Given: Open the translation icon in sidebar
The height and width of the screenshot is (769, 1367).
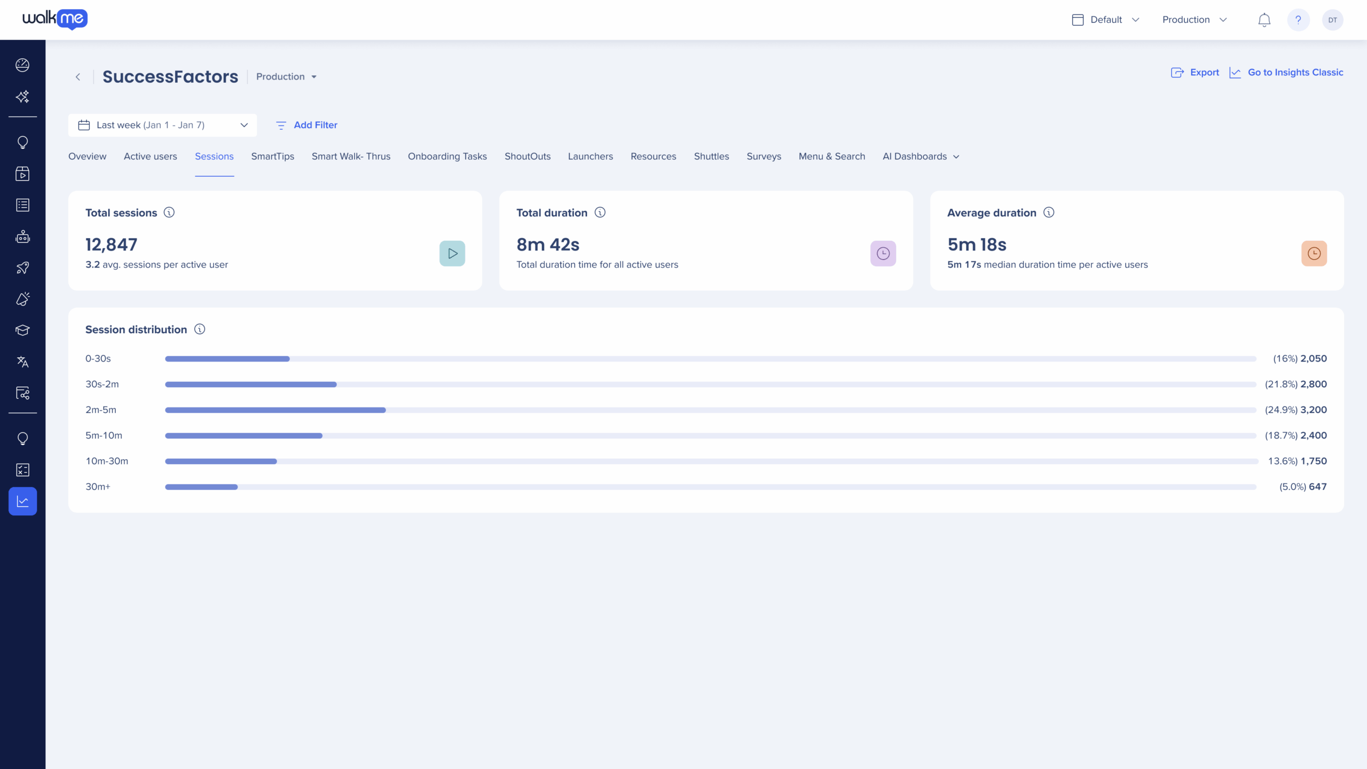Looking at the screenshot, I should pyautogui.click(x=22, y=362).
